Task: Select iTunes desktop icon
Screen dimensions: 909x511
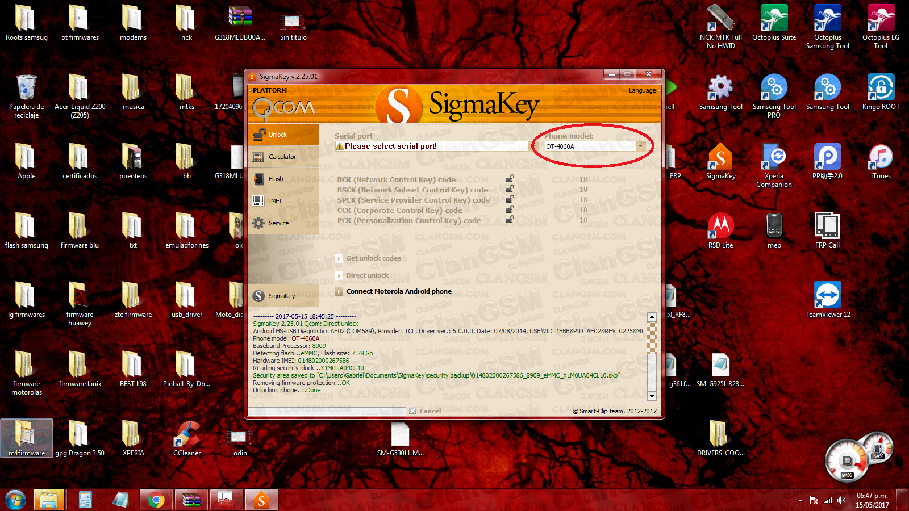Action: click(881, 161)
